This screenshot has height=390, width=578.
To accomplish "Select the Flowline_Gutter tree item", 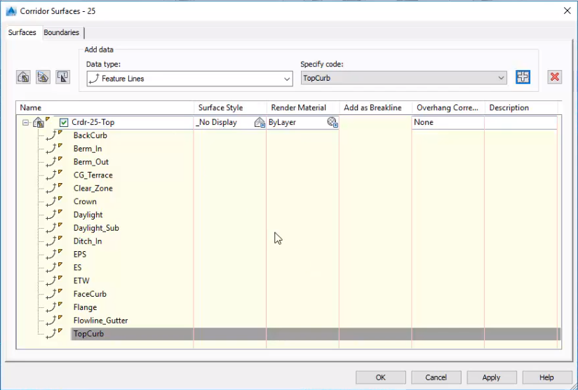I will (100, 321).
